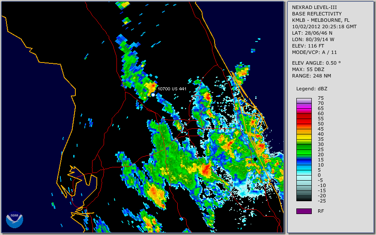The height and width of the screenshot is (235, 376).
Task: Select the "BASE REFLECTIVITY" text
Action: (x=317, y=14)
